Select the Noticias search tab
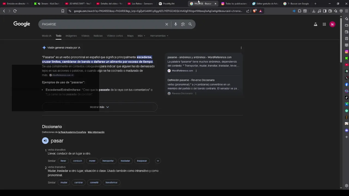 click(98, 36)
